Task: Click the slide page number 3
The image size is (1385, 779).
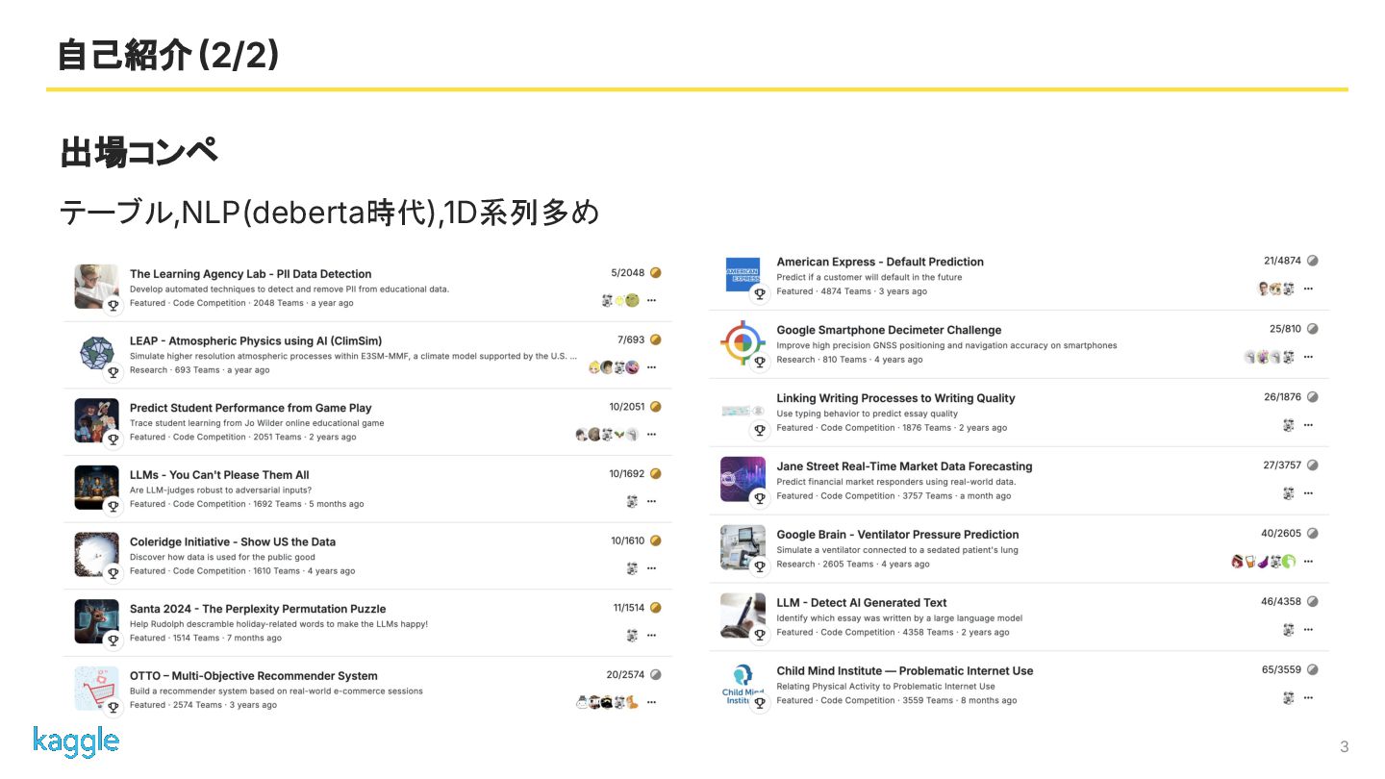Action: click(x=1344, y=747)
